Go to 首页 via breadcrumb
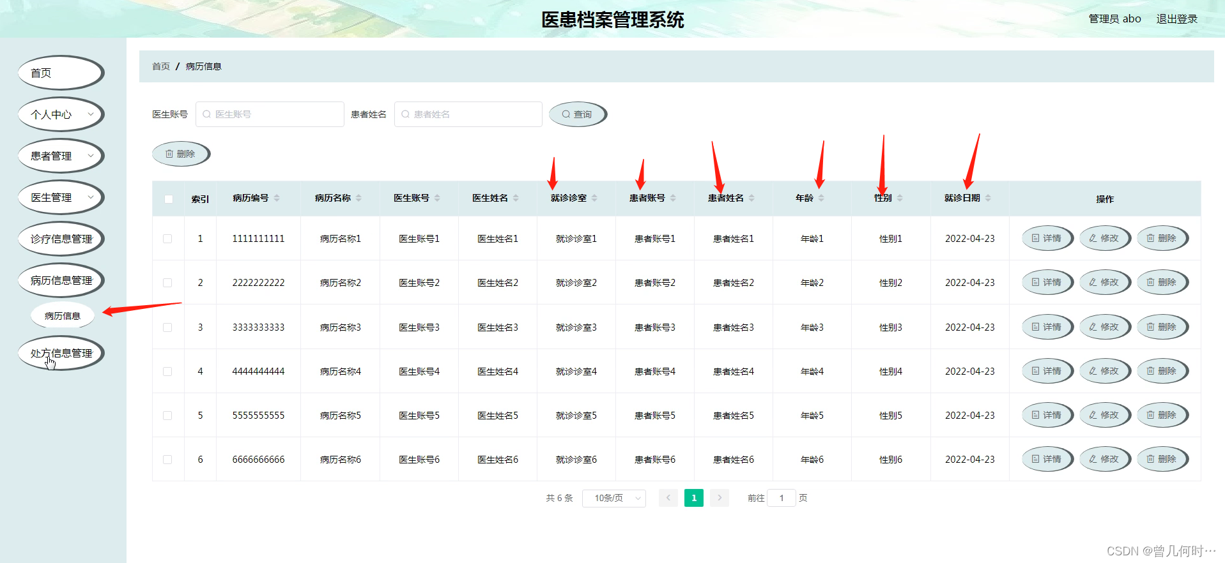This screenshot has width=1225, height=563. tap(161, 66)
